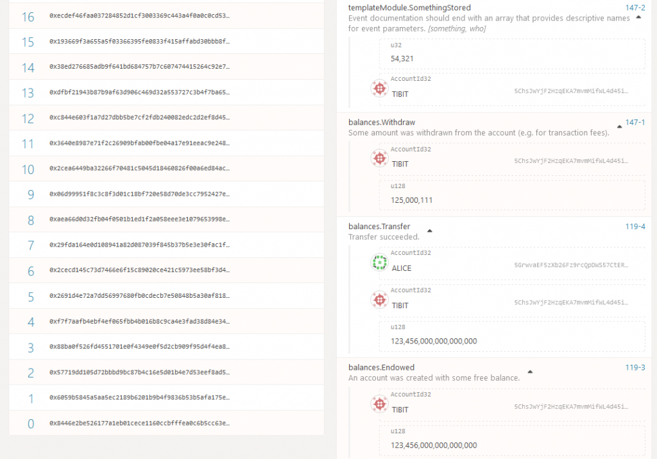Click TIBIT identicon in balances.Endowed event
657x459 pixels.
(x=379, y=404)
